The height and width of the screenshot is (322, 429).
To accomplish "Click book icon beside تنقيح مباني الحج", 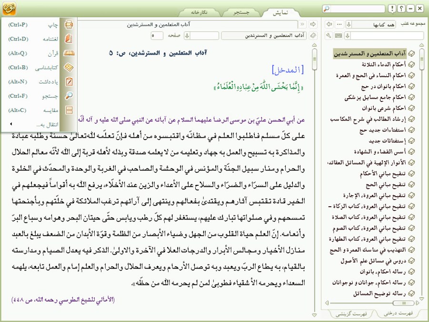I will pos(411,184).
